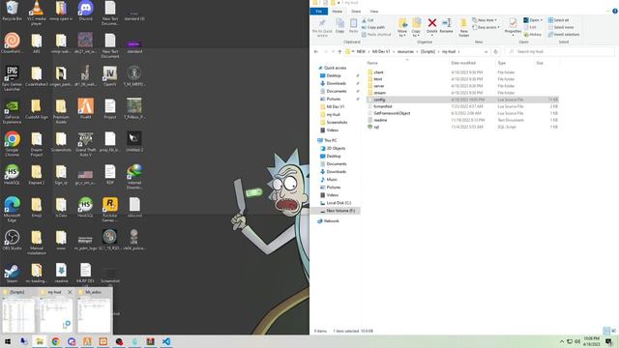Image resolution: width=619 pixels, height=348 pixels.
Task: Switch to the Share ribbon tab
Action: pyautogui.click(x=356, y=12)
